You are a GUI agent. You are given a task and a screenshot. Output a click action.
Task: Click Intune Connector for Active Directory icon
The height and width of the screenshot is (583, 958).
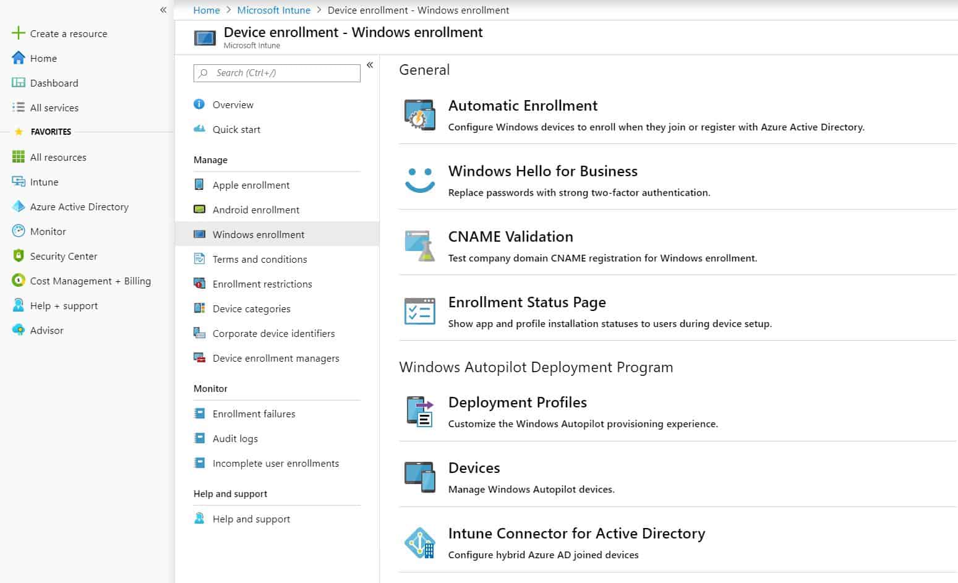point(420,542)
